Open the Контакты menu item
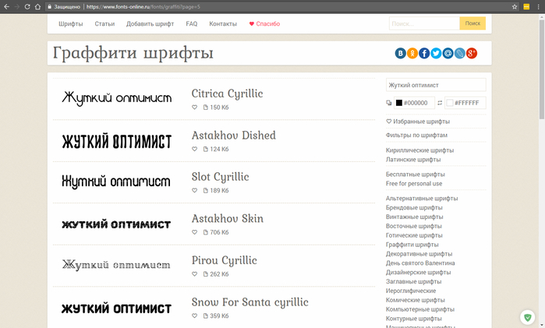545x328 pixels. [223, 24]
